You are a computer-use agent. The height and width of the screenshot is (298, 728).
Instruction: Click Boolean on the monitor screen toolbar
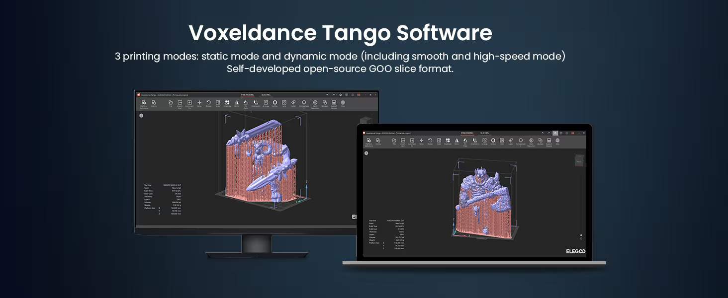tap(325, 103)
